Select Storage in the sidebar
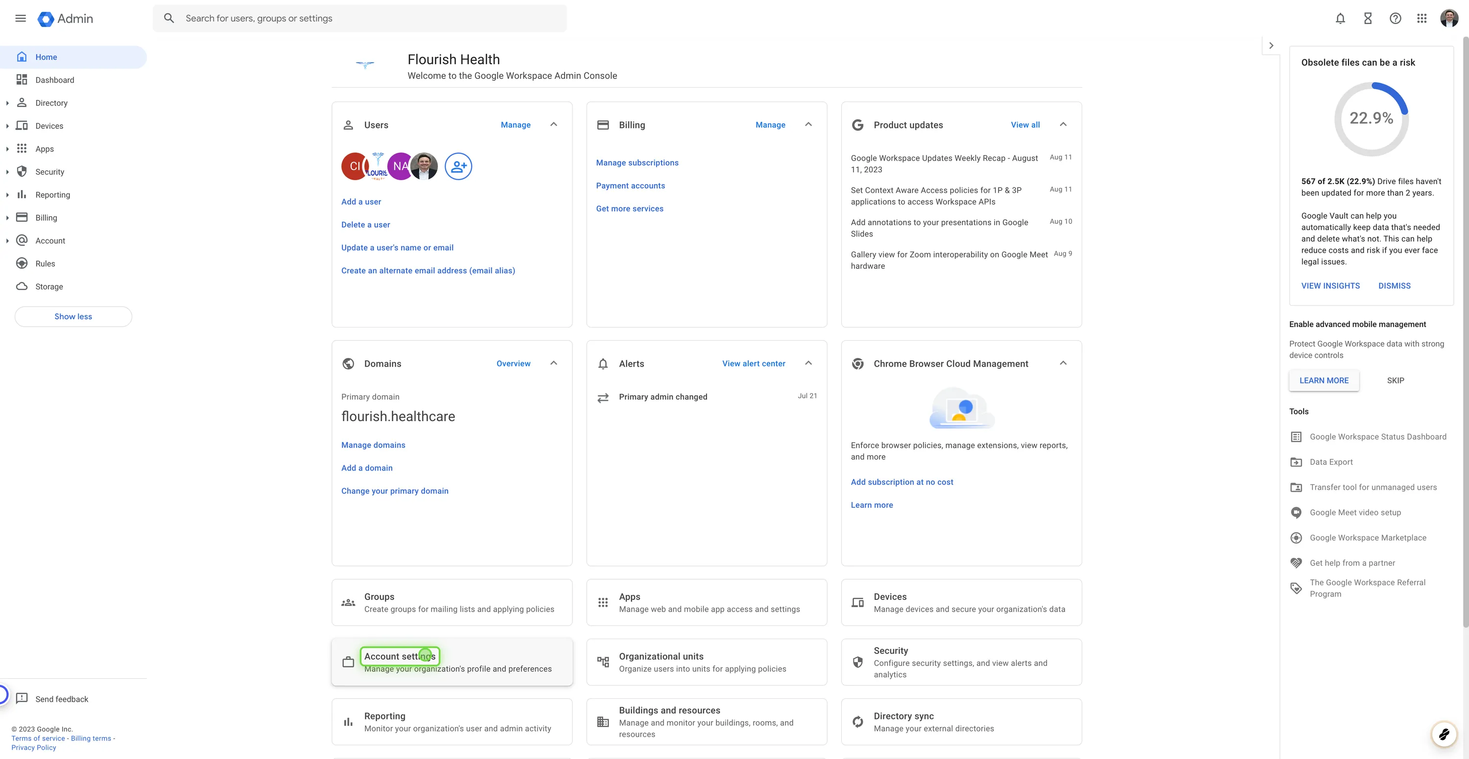Screen dimensions: 1469x759 (x=49, y=286)
